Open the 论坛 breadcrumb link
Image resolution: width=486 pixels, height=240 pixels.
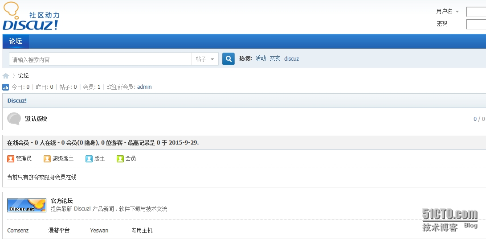[23, 76]
